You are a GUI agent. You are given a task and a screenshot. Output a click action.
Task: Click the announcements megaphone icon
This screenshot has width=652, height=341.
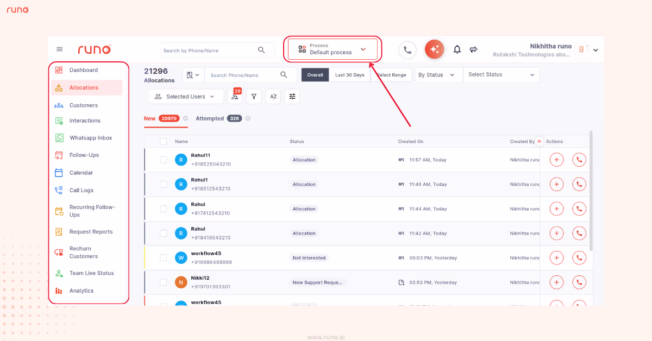point(473,49)
